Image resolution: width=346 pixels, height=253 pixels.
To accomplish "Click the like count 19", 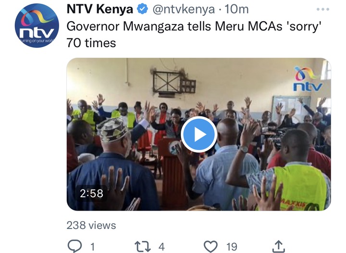I will [x=232, y=247].
